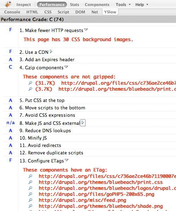Open ETag link drupal.org/files/css/c736ae2ce46b71190007e
Screen dimensions: 176x211
pos(107,176)
